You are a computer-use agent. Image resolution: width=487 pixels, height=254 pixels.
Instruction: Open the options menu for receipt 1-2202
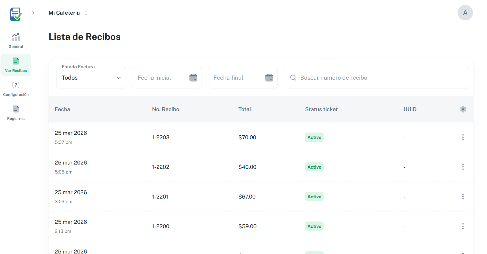click(x=463, y=167)
